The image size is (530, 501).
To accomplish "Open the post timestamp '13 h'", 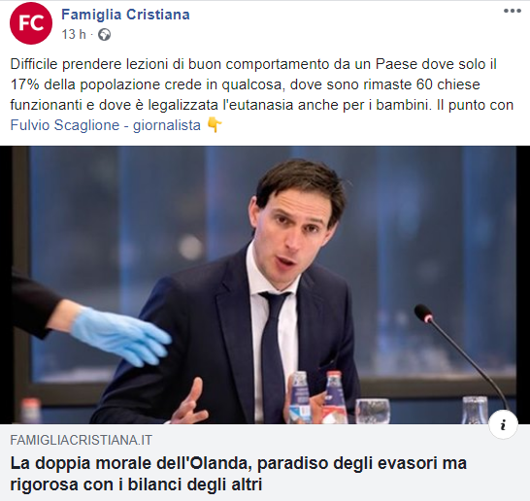I will tap(74, 34).
